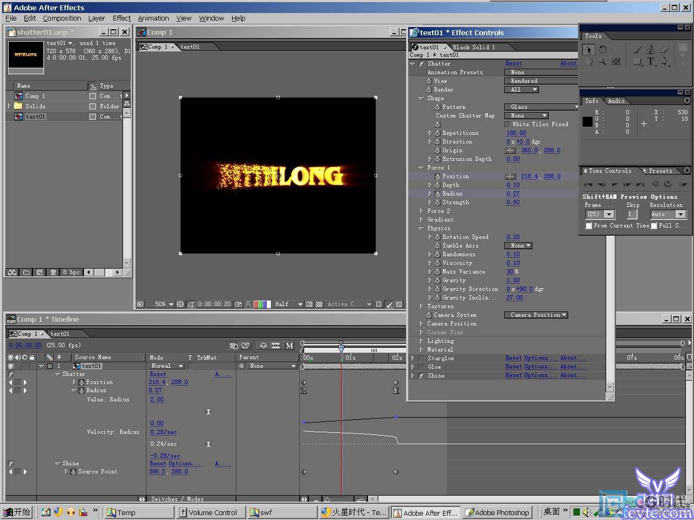Image resolution: width=694 pixels, height=520 pixels.
Task: Create a new composition from Project panel
Action: pos(40,272)
